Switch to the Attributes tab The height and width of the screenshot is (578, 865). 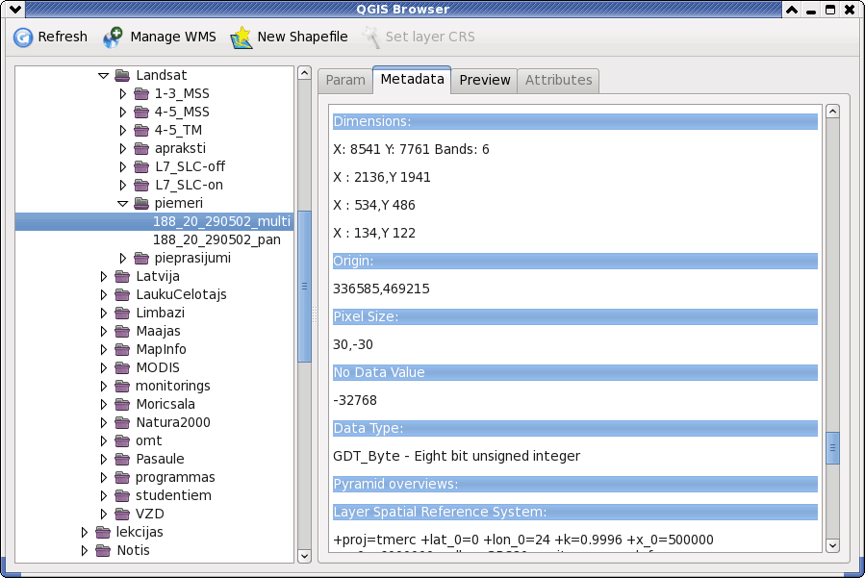[x=558, y=81]
